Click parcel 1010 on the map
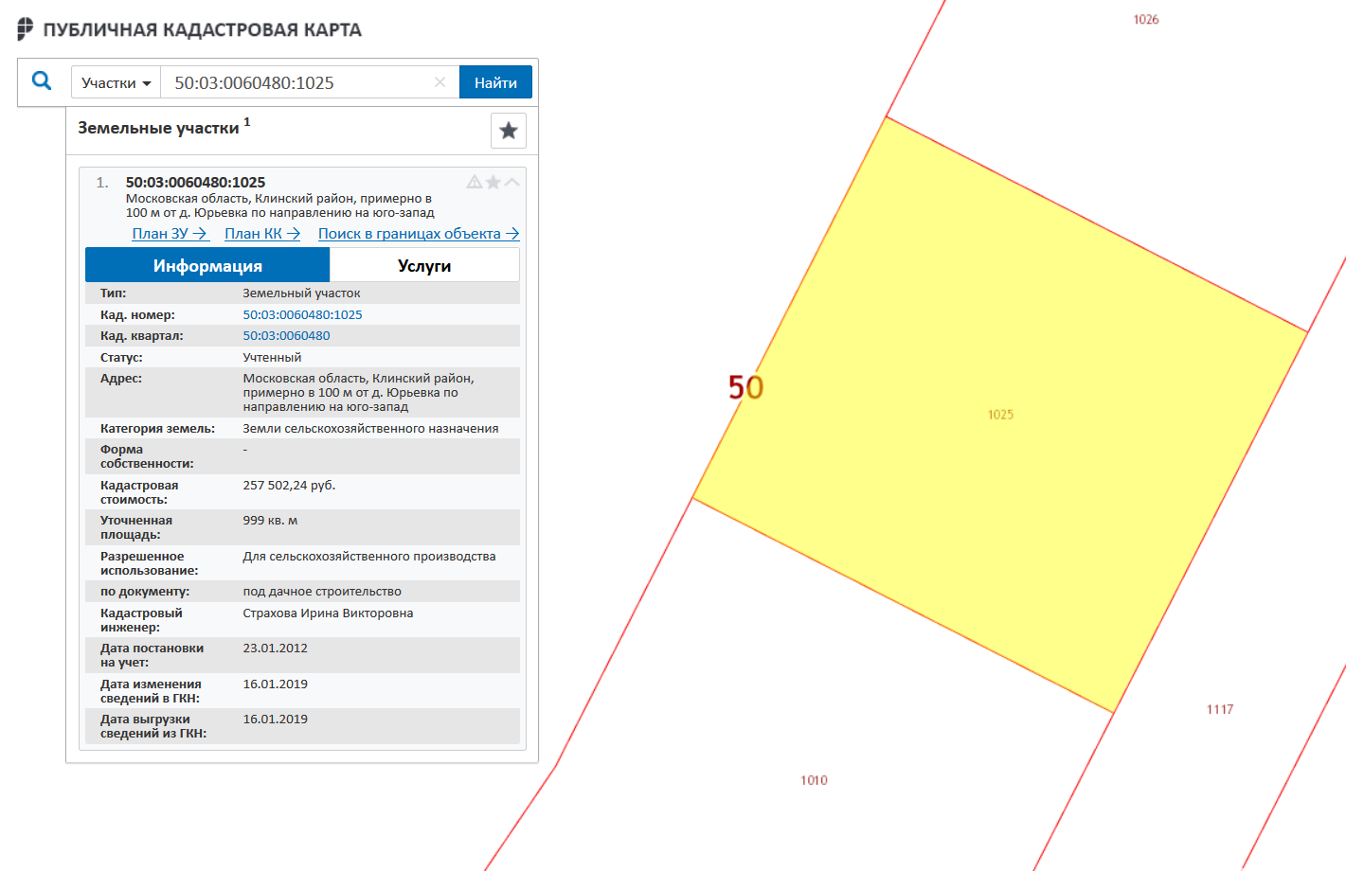 [814, 780]
